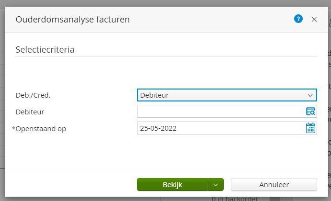The height and width of the screenshot is (201, 331).
Task: Click the empty footer area left of Bekijk
Action: [x=72, y=185]
